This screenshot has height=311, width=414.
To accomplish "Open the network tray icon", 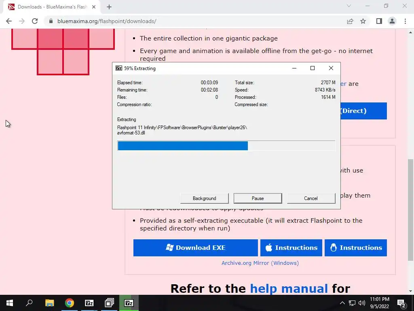I will 352,303.
